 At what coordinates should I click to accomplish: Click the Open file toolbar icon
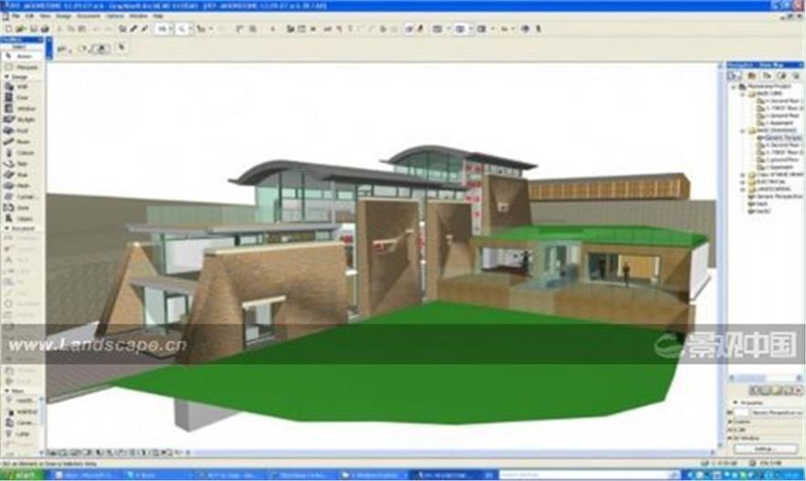click(19, 29)
